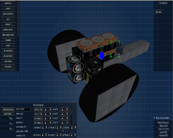Increase the J1X Port# value

[x=43, y=128]
